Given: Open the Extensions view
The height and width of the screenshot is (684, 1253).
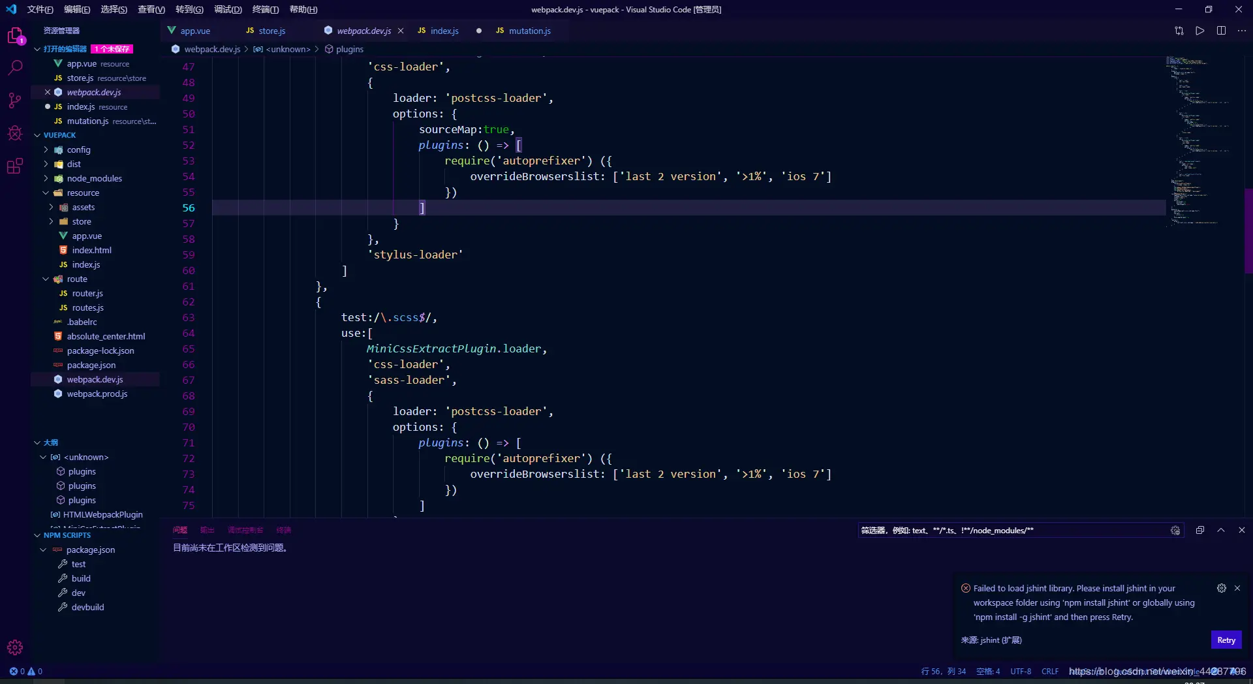Looking at the screenshot, I should tap(15, 166).
